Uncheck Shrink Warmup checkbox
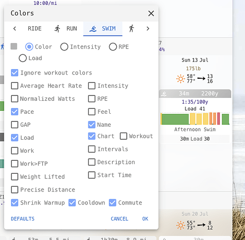The image size is (245, 240). click(14, 203)
